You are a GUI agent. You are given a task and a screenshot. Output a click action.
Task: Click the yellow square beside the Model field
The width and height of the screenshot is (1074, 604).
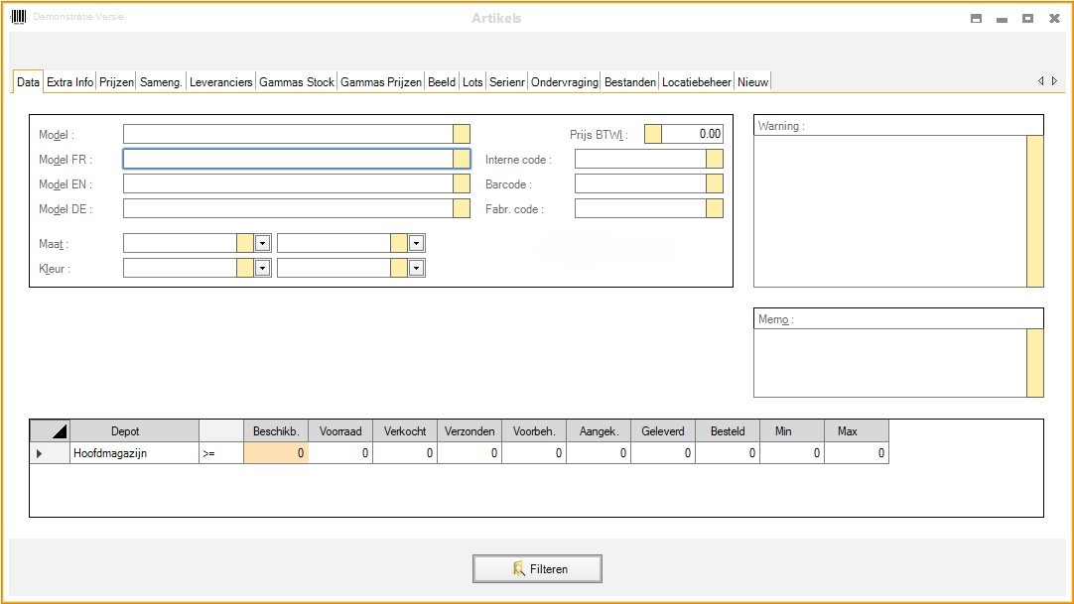pos(461,134)
